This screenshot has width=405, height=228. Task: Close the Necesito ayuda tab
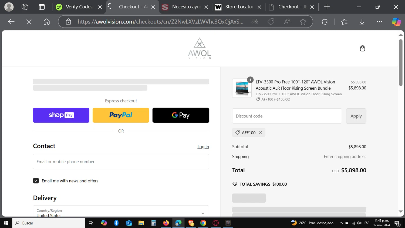[x=206, y=7]
